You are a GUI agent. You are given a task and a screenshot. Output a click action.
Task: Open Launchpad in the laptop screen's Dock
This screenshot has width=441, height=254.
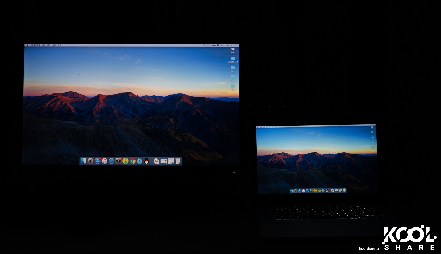(296, 191)
